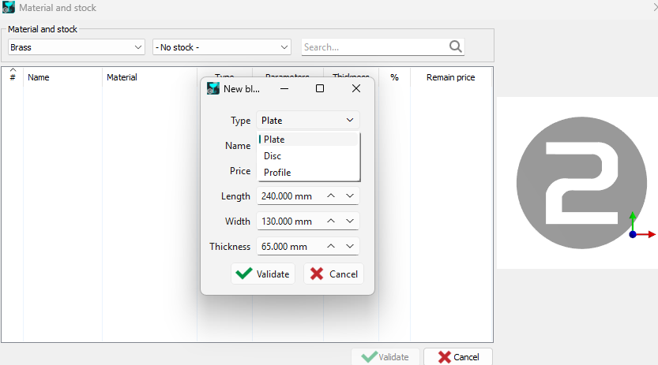
Task: Open the No stock dropdown
Action: [x=222, y=47]
